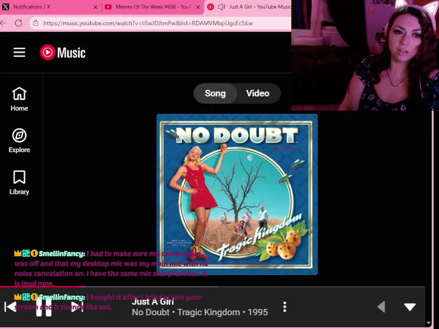The height and width of the screenshot is (329, 439).
Task: Open the song's three-dot options menu
Action: [285, 307]
